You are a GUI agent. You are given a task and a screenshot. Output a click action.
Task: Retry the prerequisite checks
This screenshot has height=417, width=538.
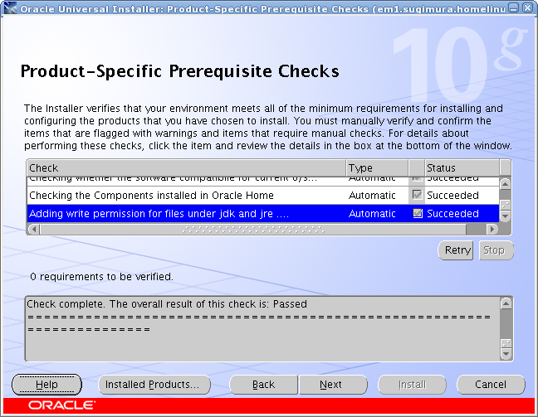point(455,250)
